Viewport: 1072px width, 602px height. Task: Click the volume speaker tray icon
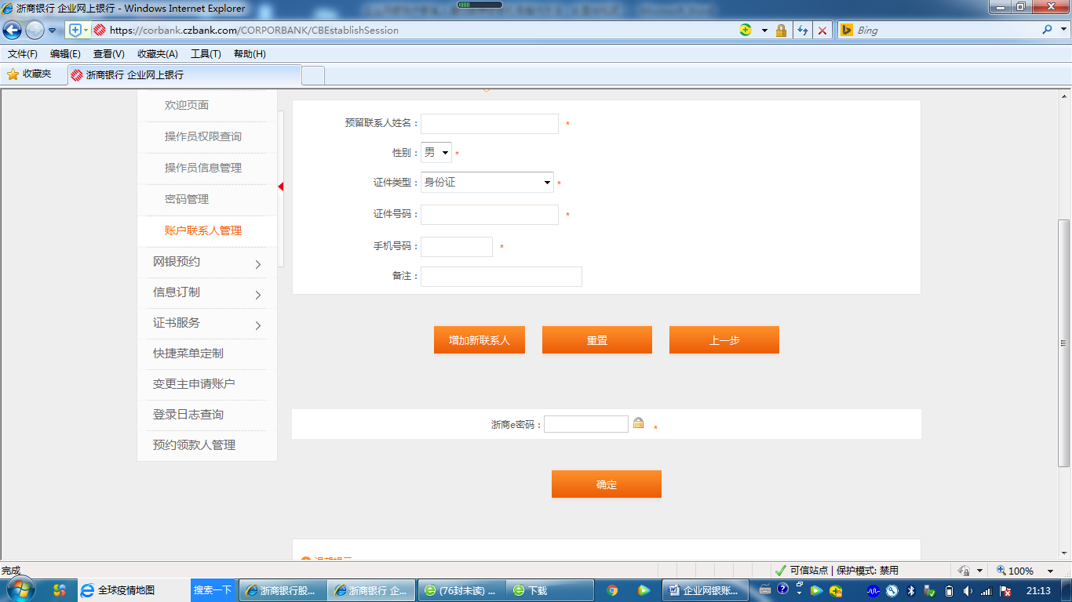point(968,591)
